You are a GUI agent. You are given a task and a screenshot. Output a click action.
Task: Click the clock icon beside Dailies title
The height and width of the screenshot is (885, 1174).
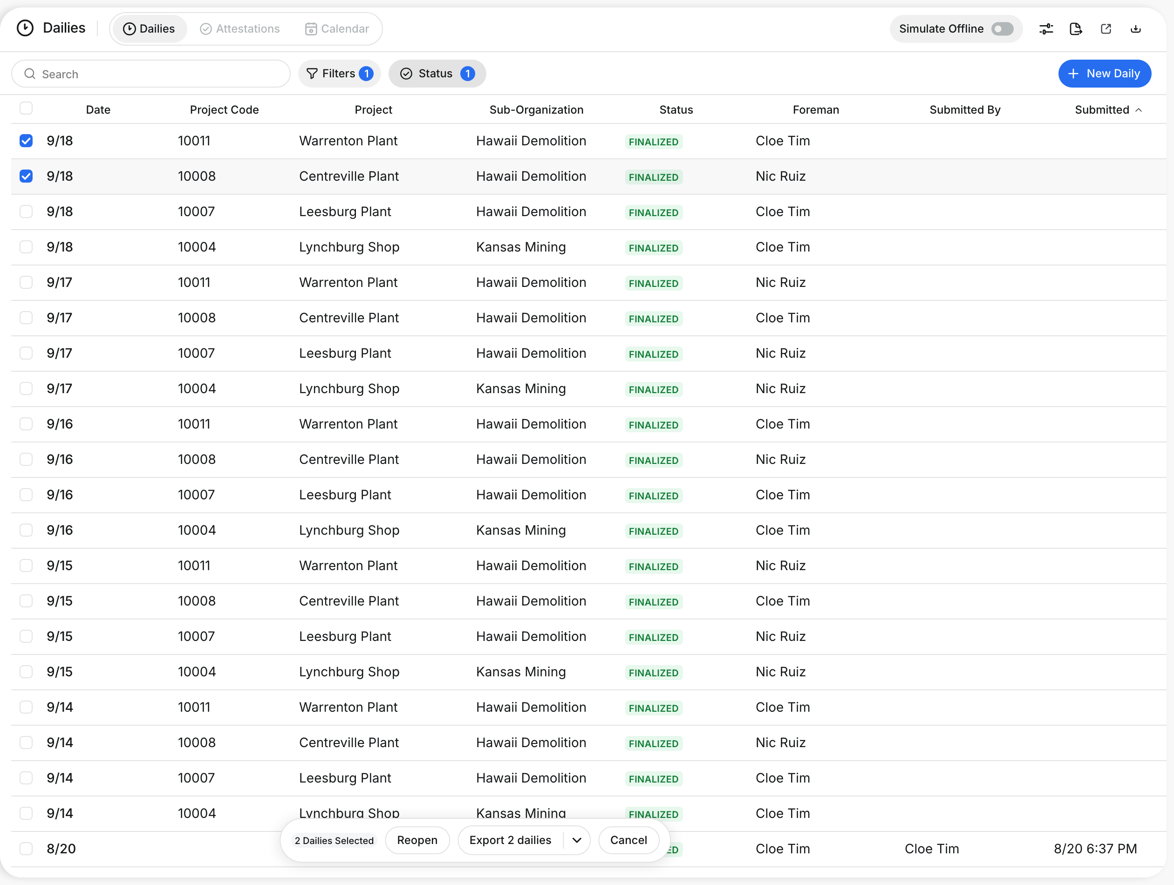click(x=25, y=28)
